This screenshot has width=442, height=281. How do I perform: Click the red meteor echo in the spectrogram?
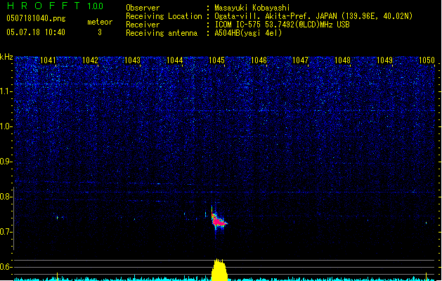pyautogui.click(x=219, y=221)
